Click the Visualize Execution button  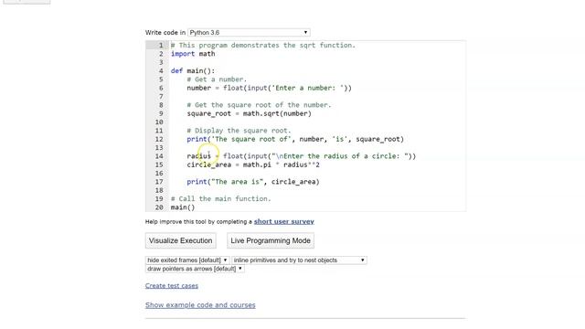pyautogui.click(x=181, y=240)
